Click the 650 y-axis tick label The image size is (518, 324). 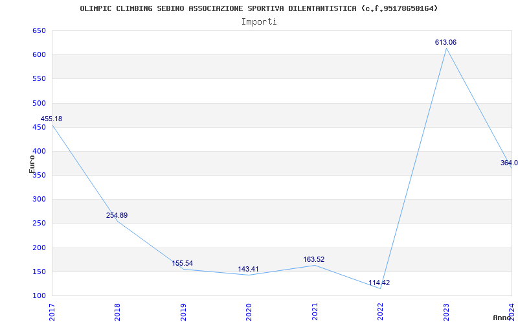(39, 30)
